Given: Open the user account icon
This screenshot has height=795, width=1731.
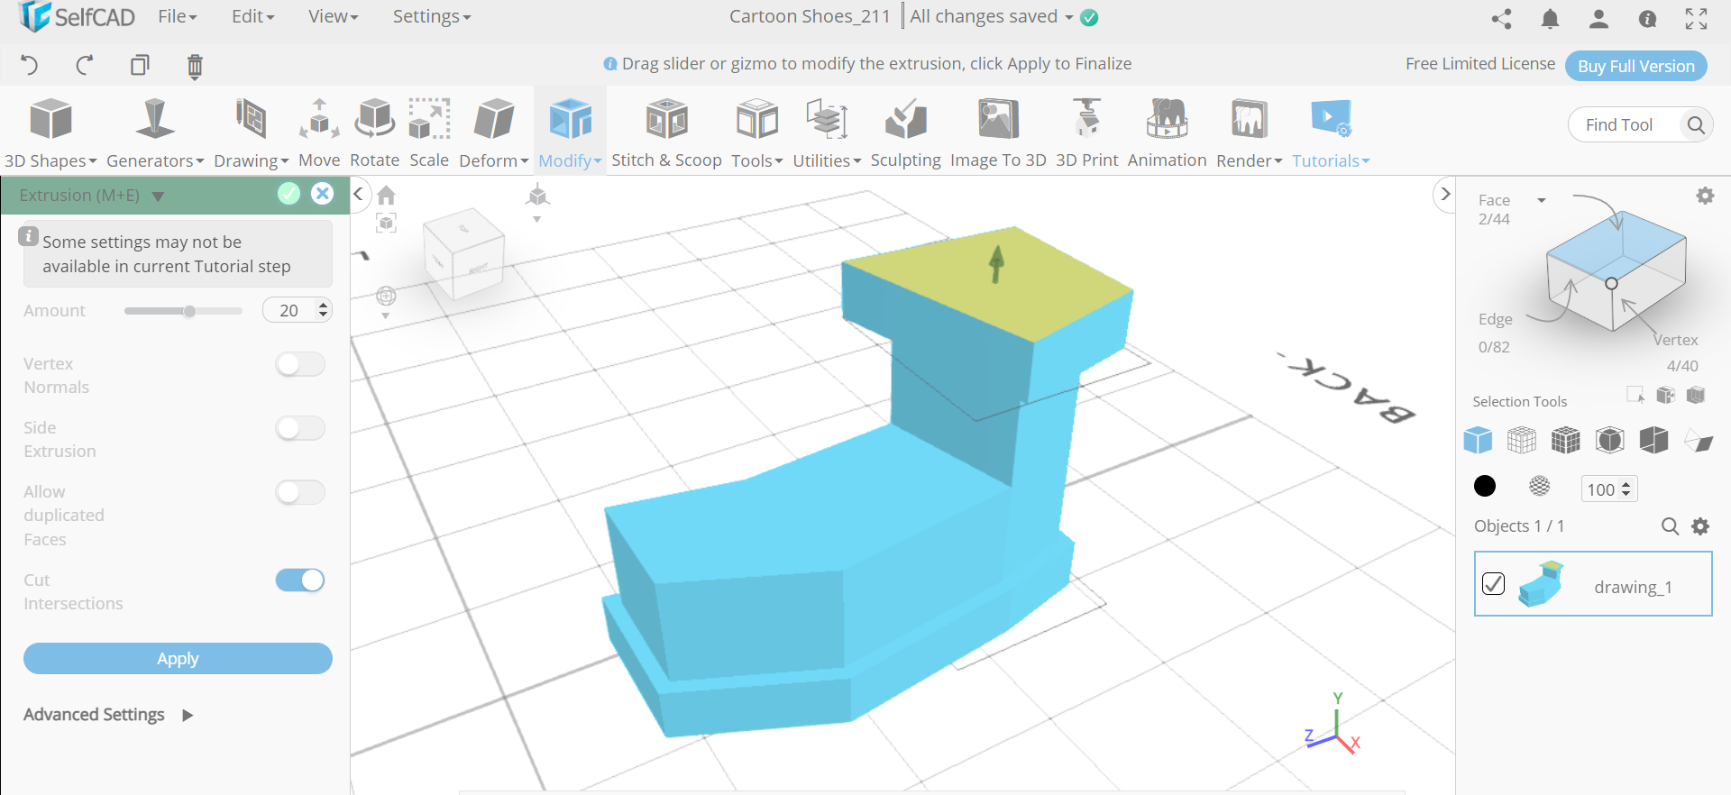Looking at the screenshot, I should point(1598,19).
